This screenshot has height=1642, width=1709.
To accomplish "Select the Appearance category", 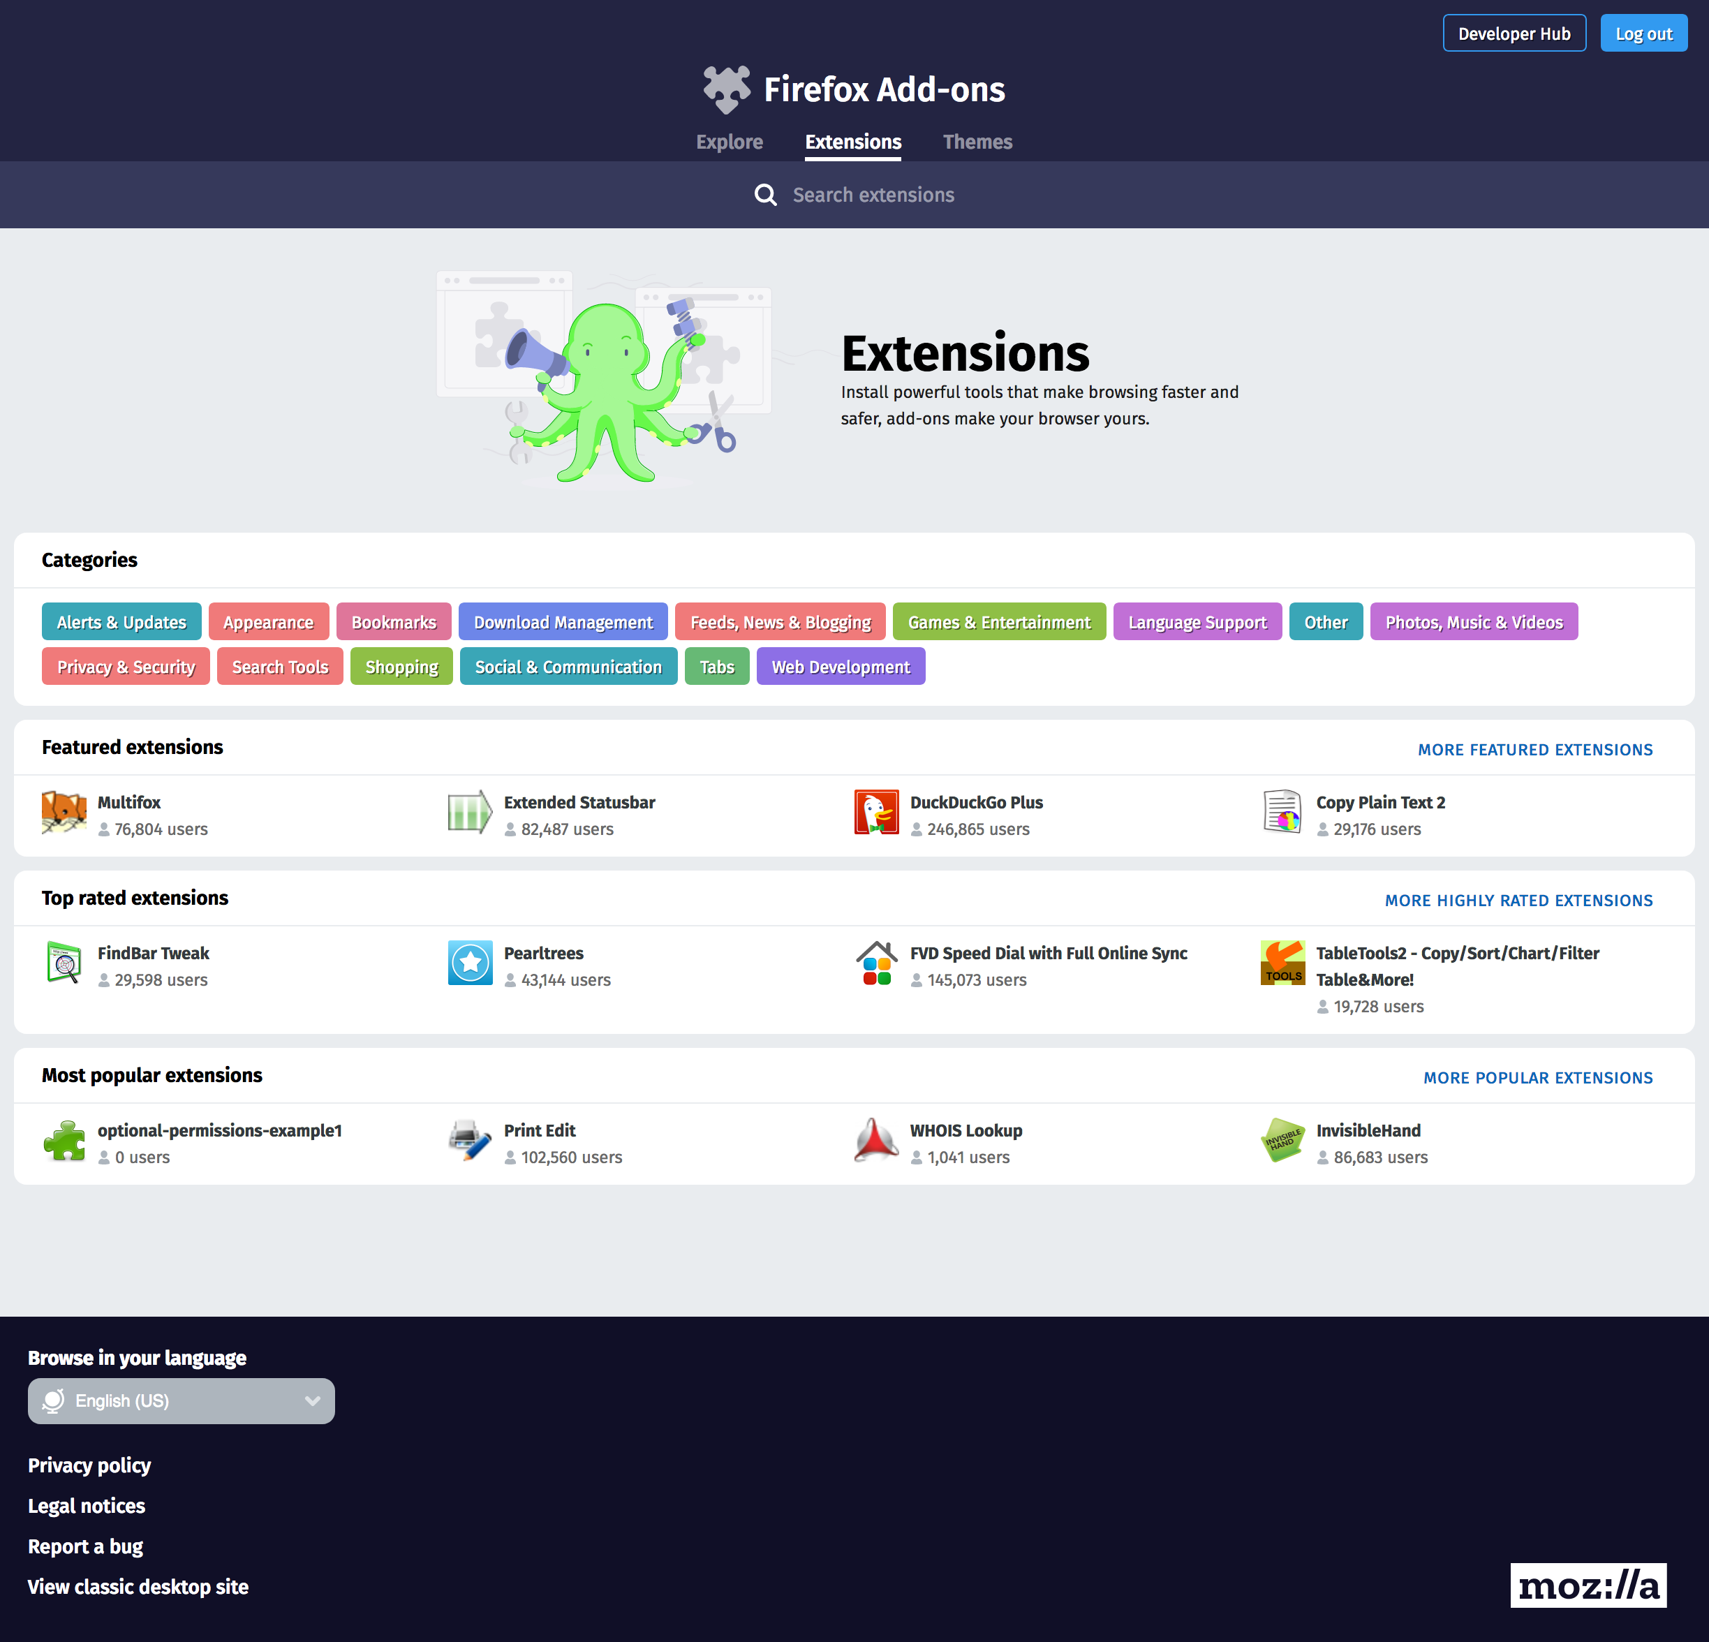I will click(x=269, y=622).
